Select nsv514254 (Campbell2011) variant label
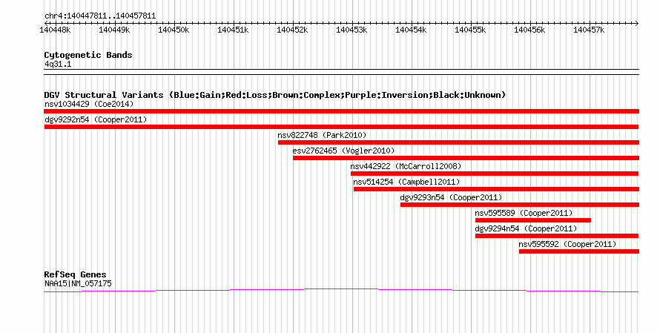 click(406, 182)
